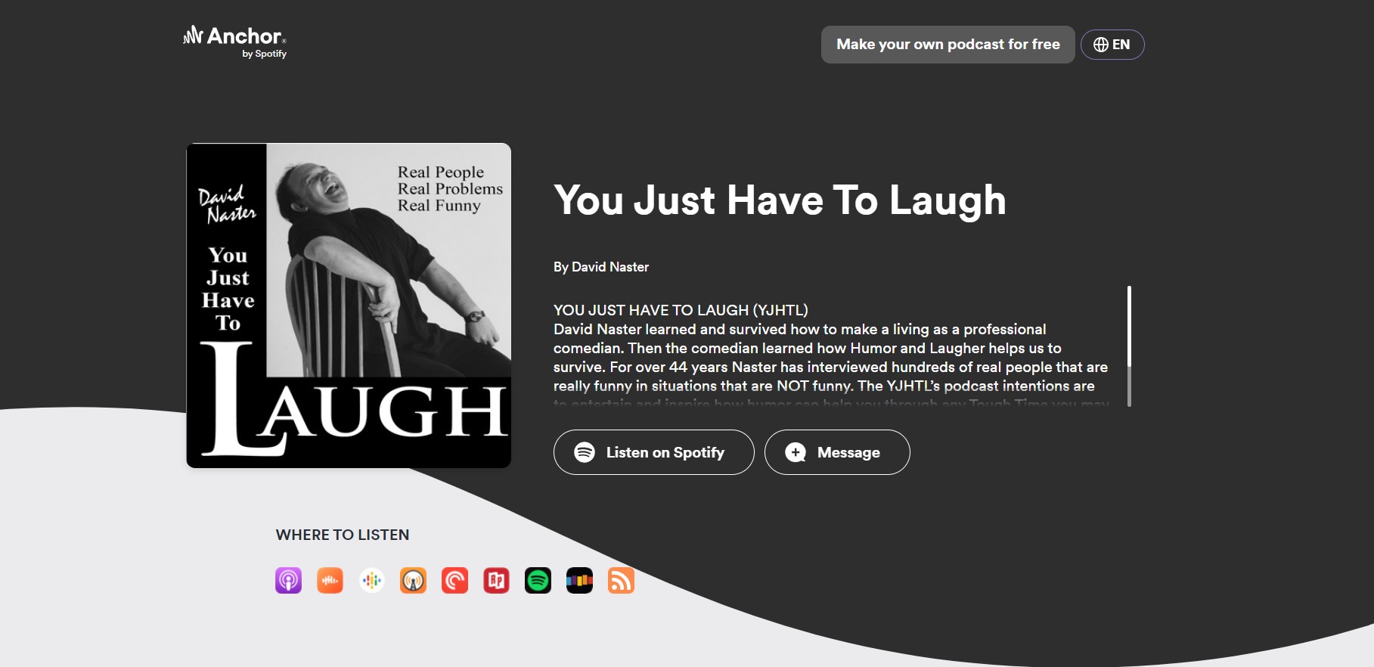The width and height of the screenshot is (1374, 667).
Task: Click the podcast title heading
Action: coord(780,200)
